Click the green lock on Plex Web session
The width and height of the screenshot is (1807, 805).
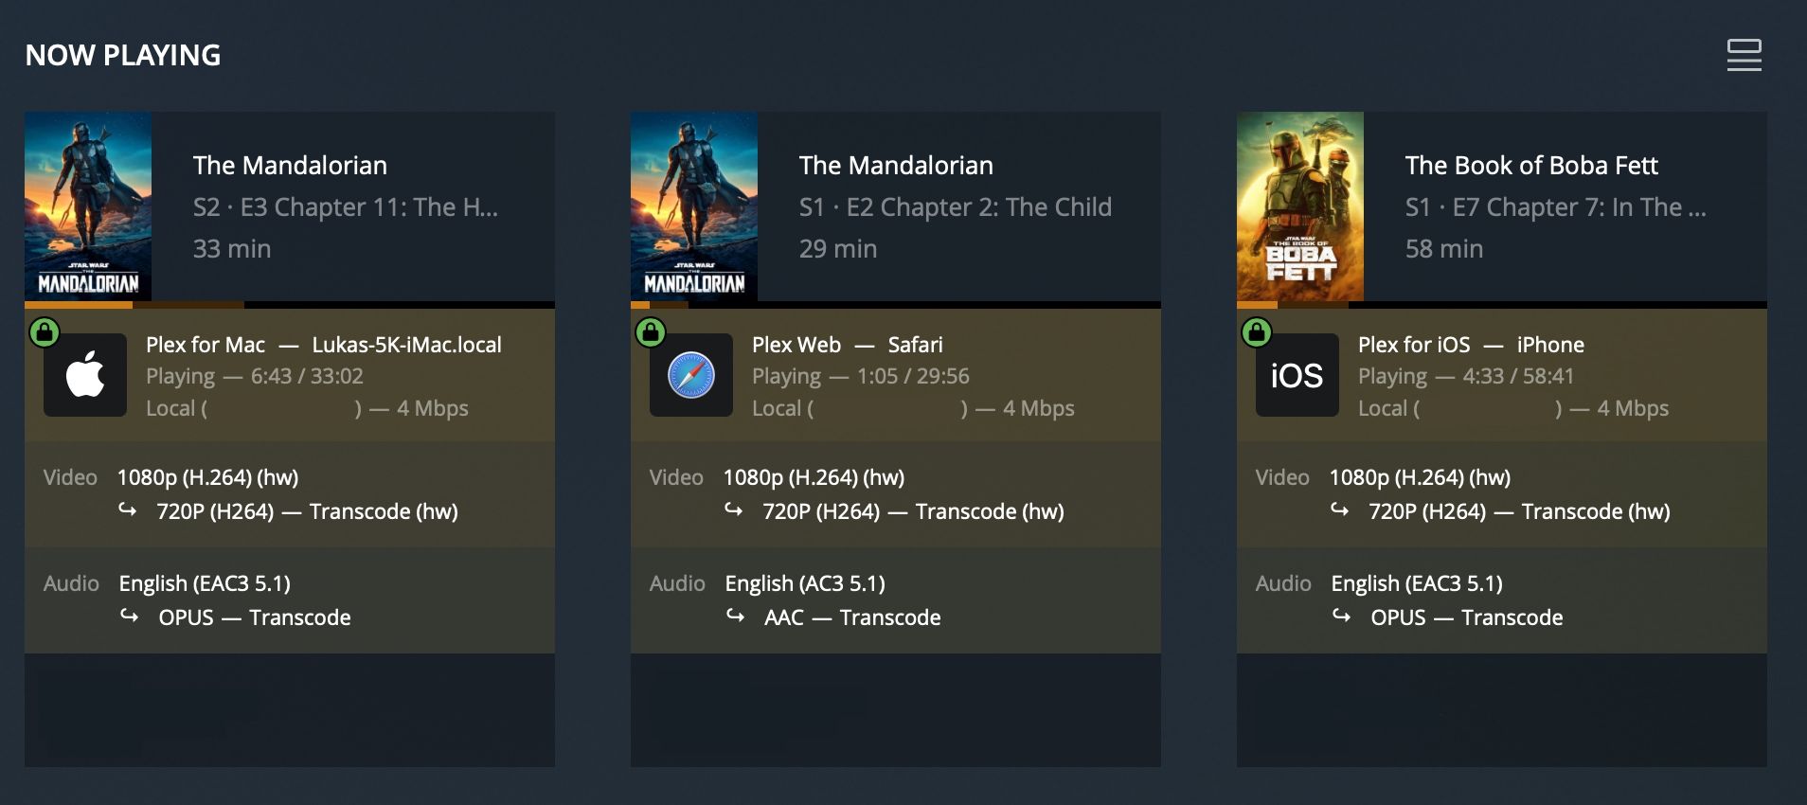651,332
